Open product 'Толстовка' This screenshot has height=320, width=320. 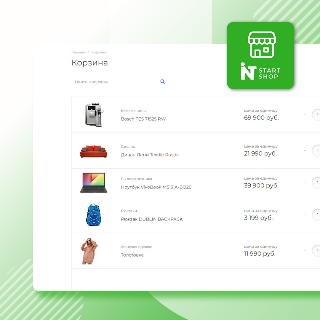pyautogui.click(x=132, y=255)
